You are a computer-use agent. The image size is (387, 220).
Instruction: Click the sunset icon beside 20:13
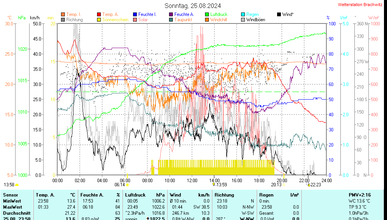(x=284, y=185)
